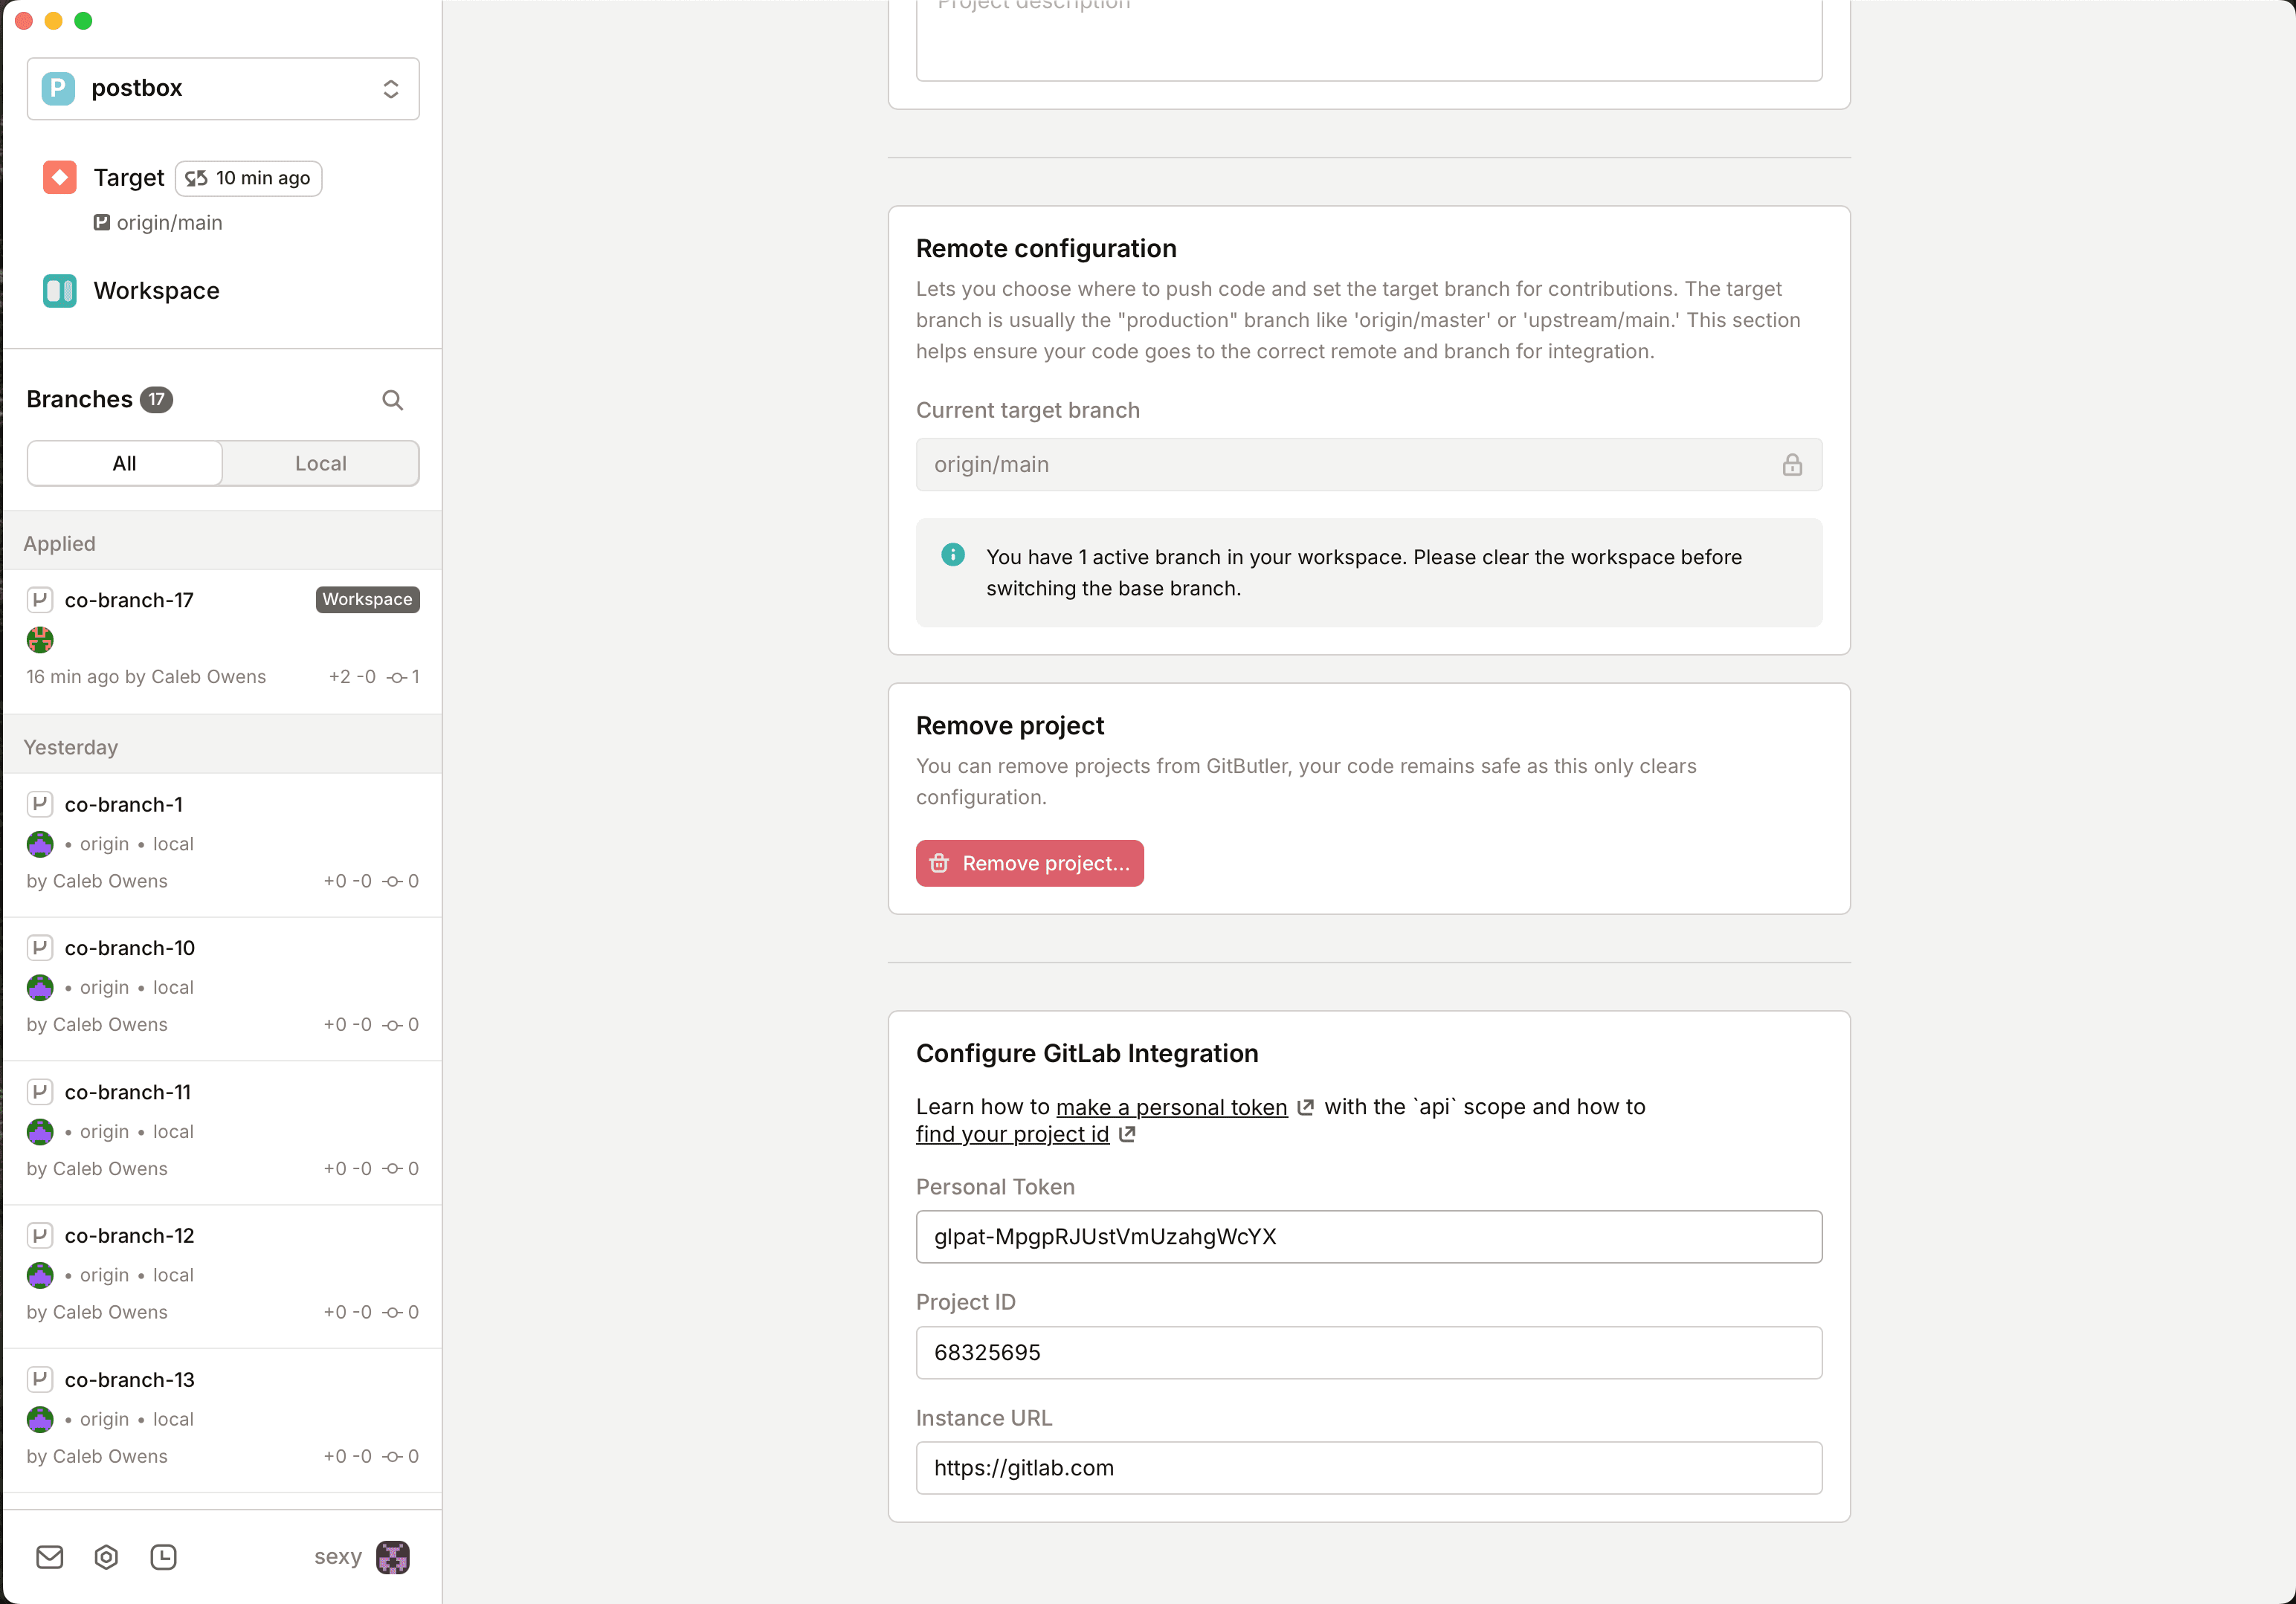Click the info icon in workspace notice

click(x=953, y=554)
